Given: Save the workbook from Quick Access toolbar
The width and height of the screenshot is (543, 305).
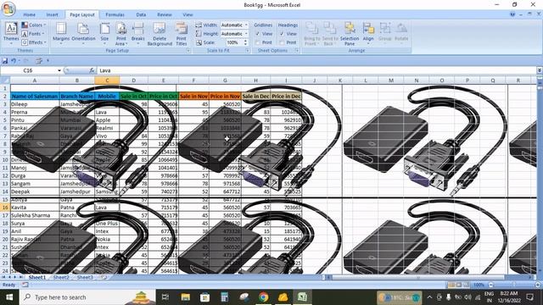Looking at the screenshot, I should (5, 61).
